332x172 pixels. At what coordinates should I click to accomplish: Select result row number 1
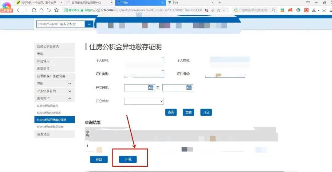coord(181,147)
